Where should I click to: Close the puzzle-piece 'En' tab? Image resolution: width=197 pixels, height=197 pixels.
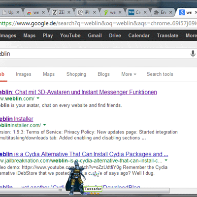tap(171, 12)
